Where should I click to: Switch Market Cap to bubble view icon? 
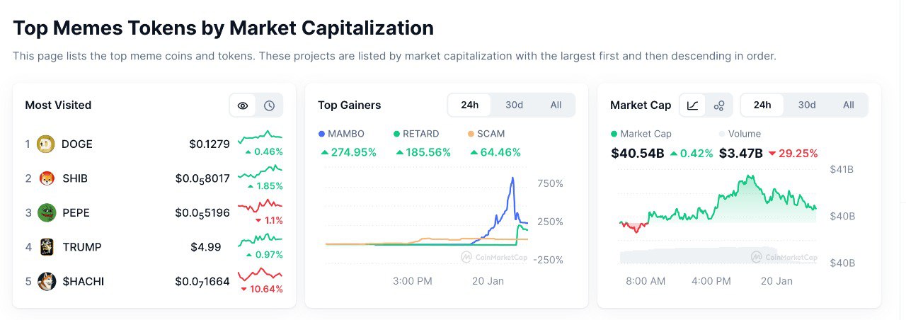pos(719,105)
